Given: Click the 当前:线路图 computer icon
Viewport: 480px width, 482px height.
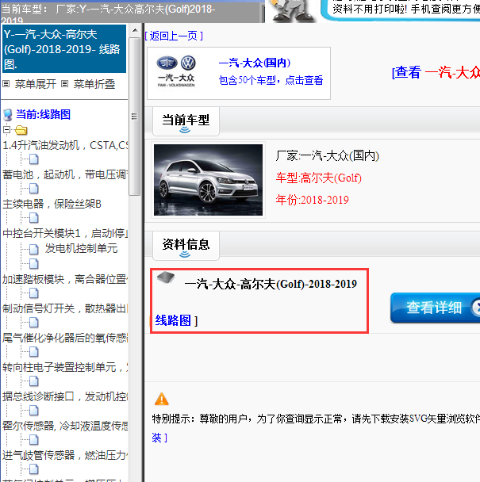Looking at the screenshot, I should 8,115.
